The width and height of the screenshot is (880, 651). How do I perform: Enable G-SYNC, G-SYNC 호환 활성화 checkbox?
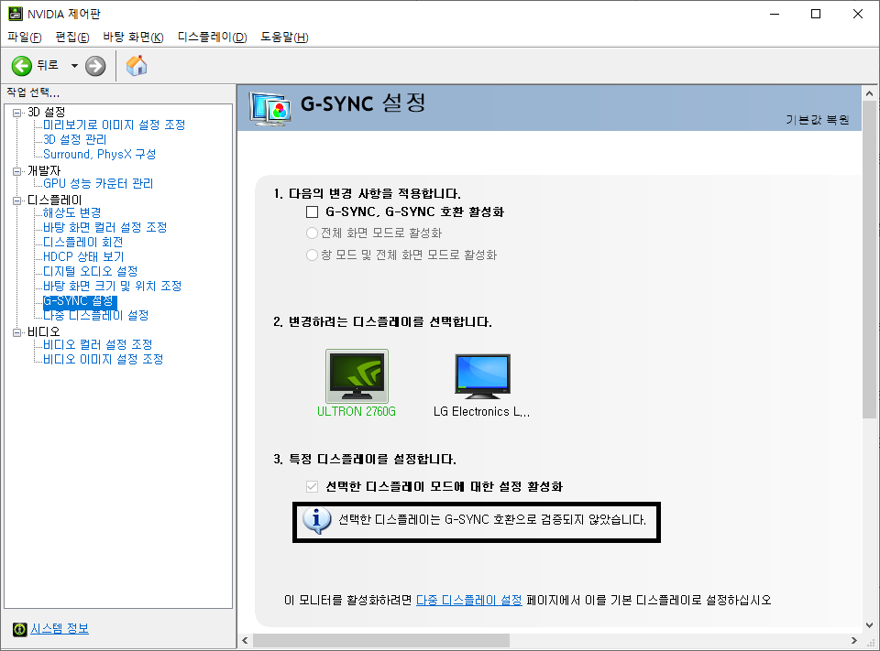(312, 212)
